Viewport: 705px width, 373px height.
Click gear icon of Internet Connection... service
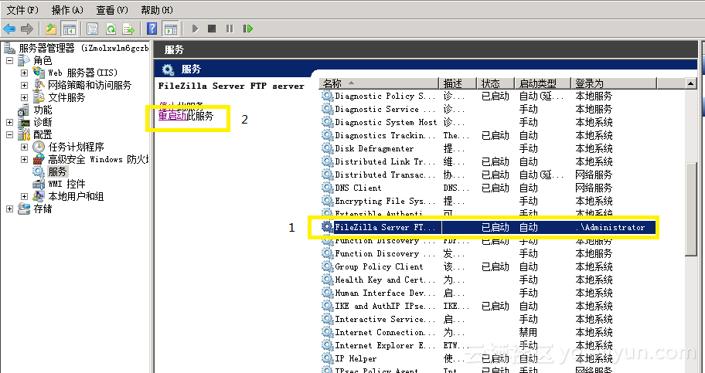click(327, 332)
